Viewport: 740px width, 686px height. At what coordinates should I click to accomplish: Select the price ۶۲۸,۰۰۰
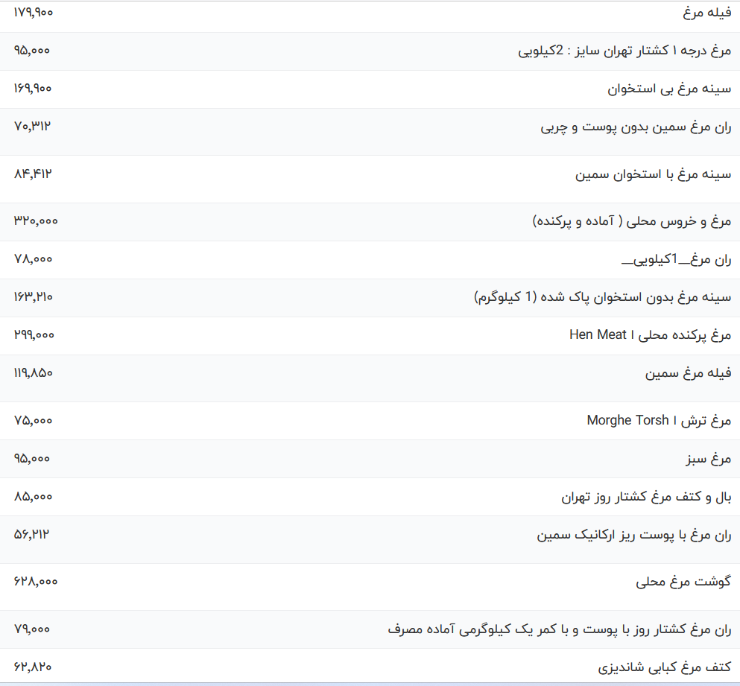coord(36,581)
